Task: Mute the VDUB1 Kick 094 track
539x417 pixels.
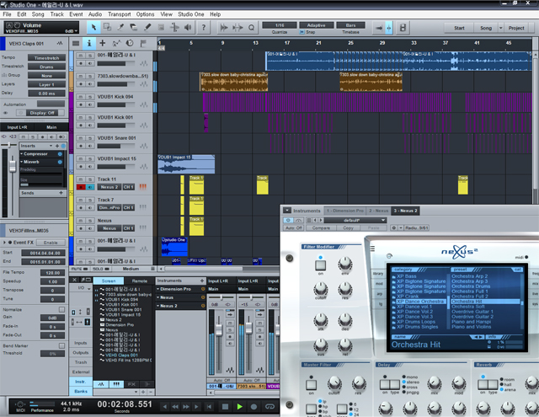Action: click(x=81, y=97)
